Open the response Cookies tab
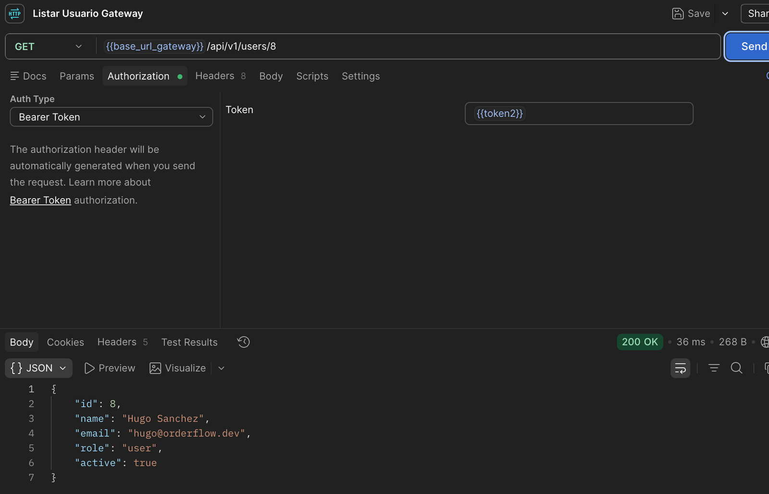Image resolution: width=769 pixels, height=494 pixels. [65, 342]
